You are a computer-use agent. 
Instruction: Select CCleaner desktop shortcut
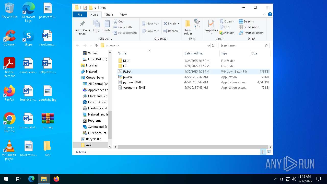pos(9,38)
